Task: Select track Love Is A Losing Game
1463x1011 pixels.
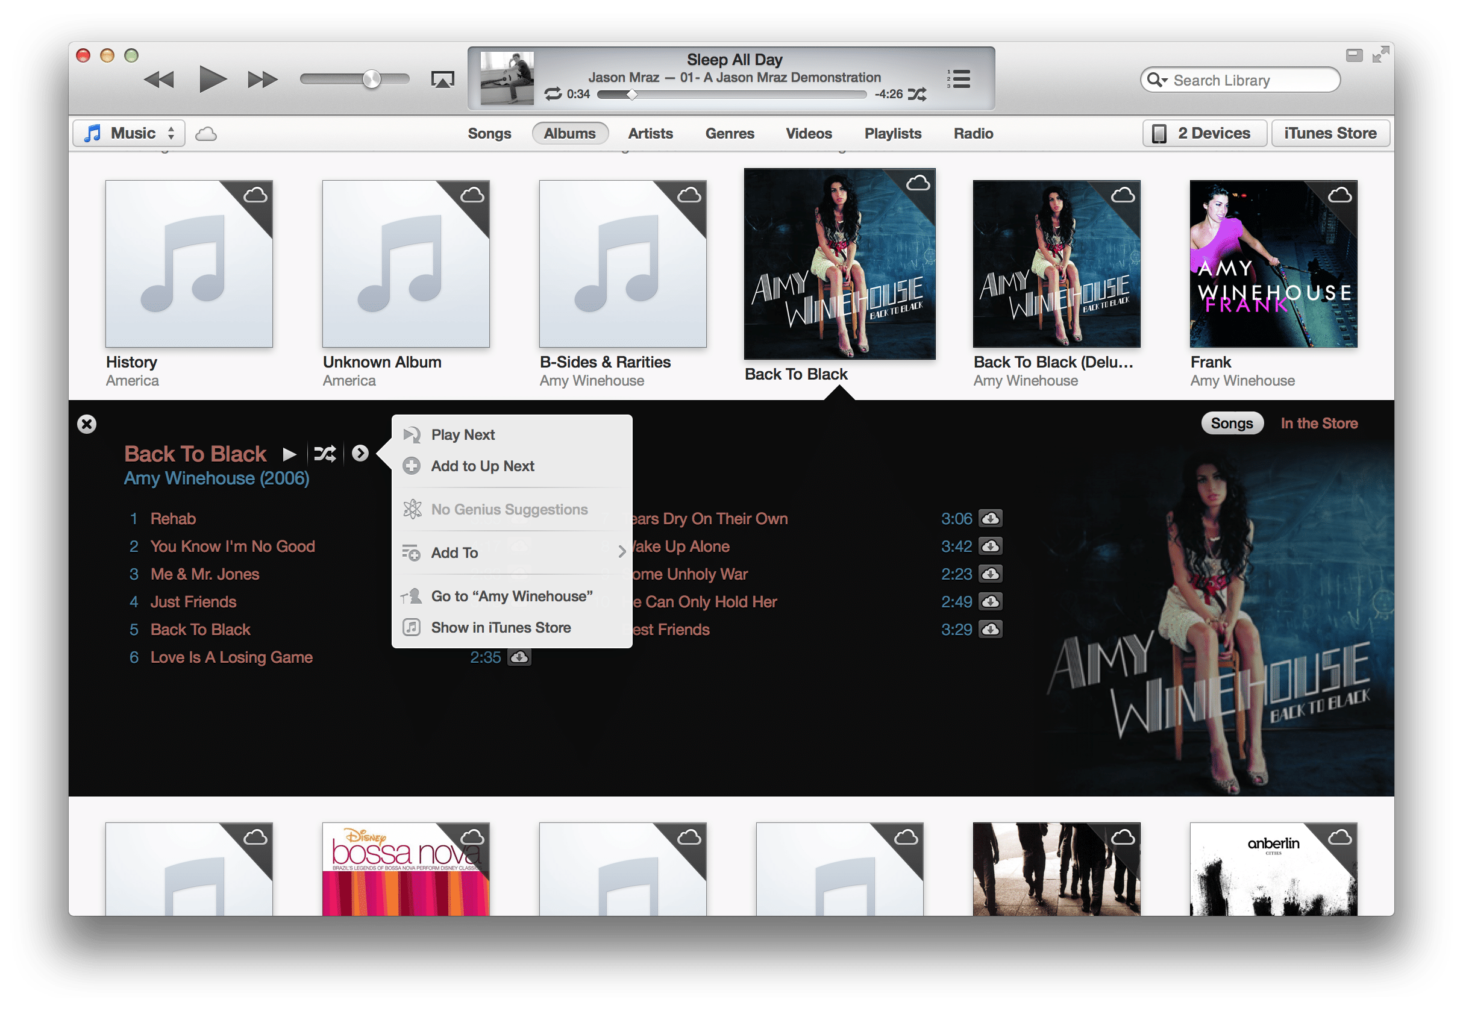Action: coord(231,658)
